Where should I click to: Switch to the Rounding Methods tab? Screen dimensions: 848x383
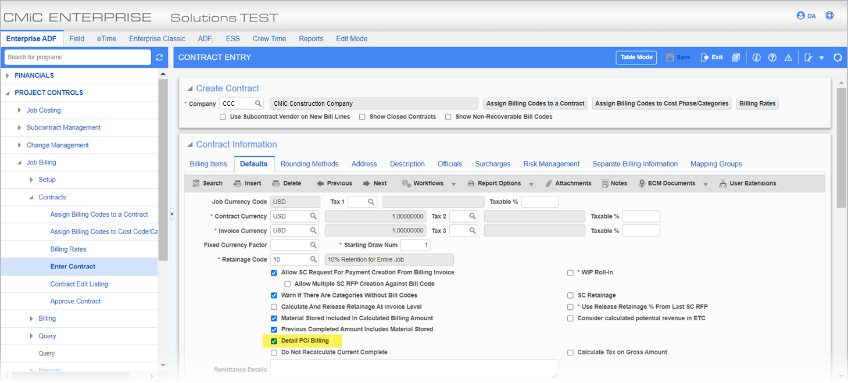coord(309,164)
